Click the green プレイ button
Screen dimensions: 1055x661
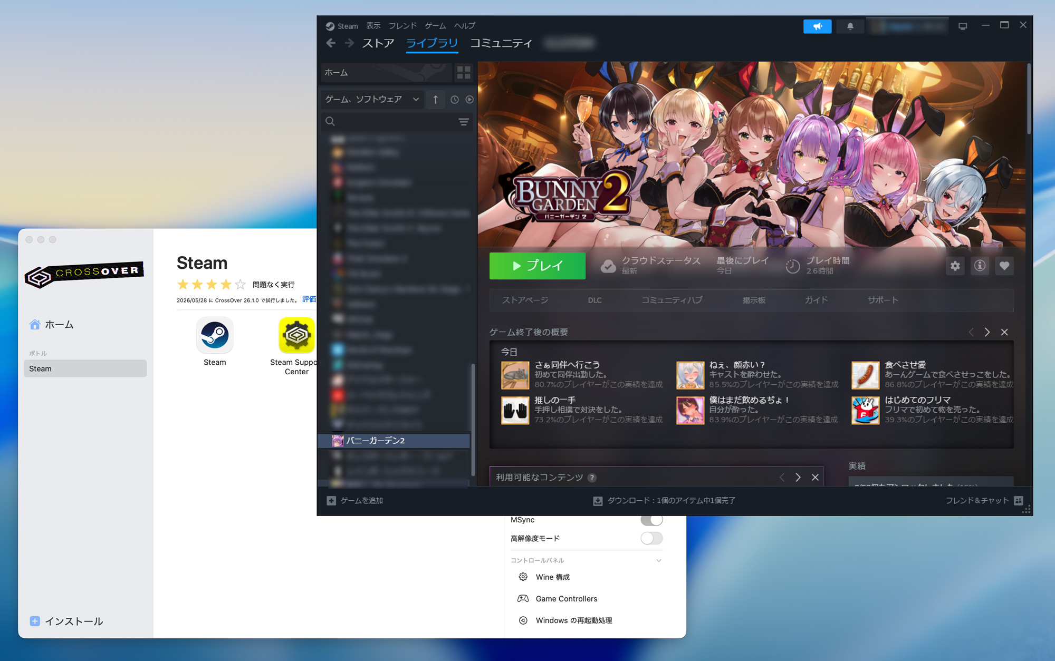538,266
